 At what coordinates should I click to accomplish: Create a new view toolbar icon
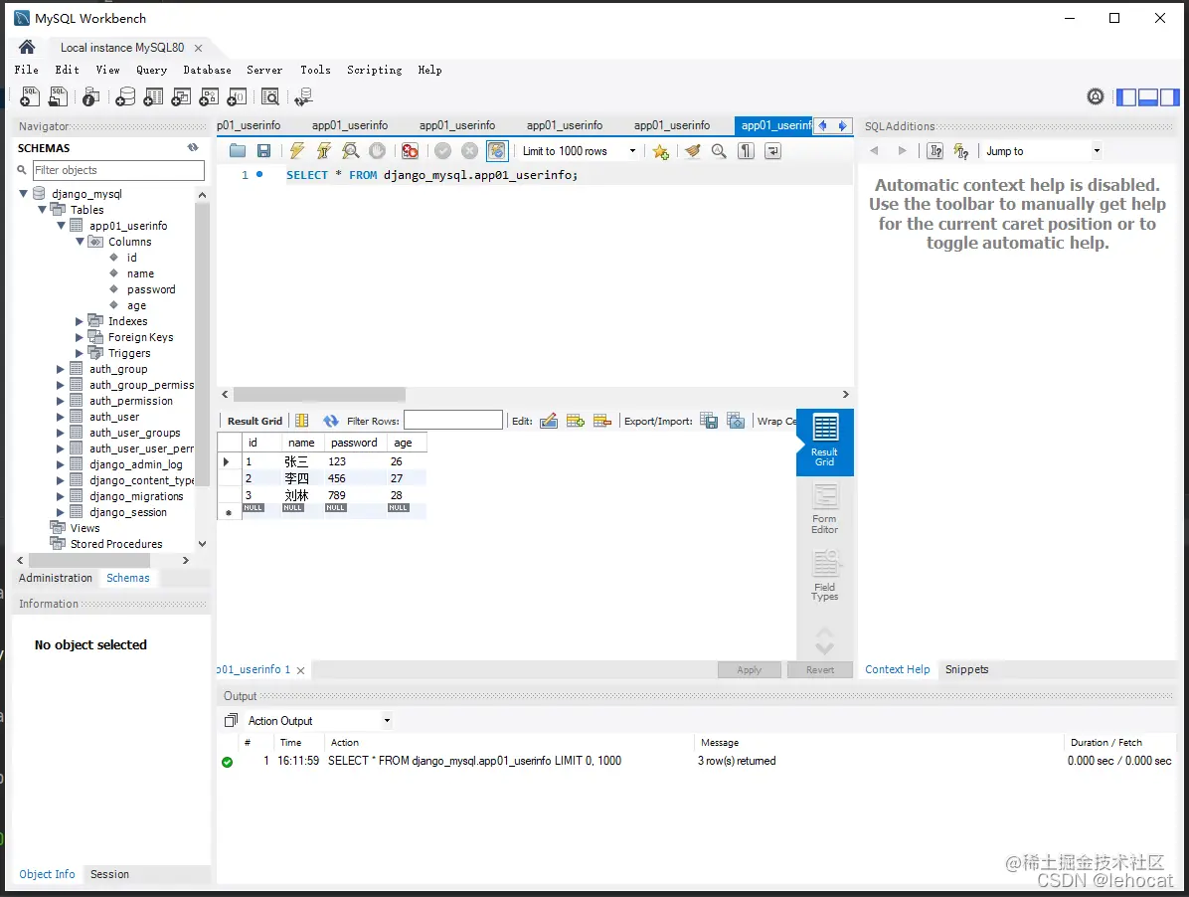[181, 96]
